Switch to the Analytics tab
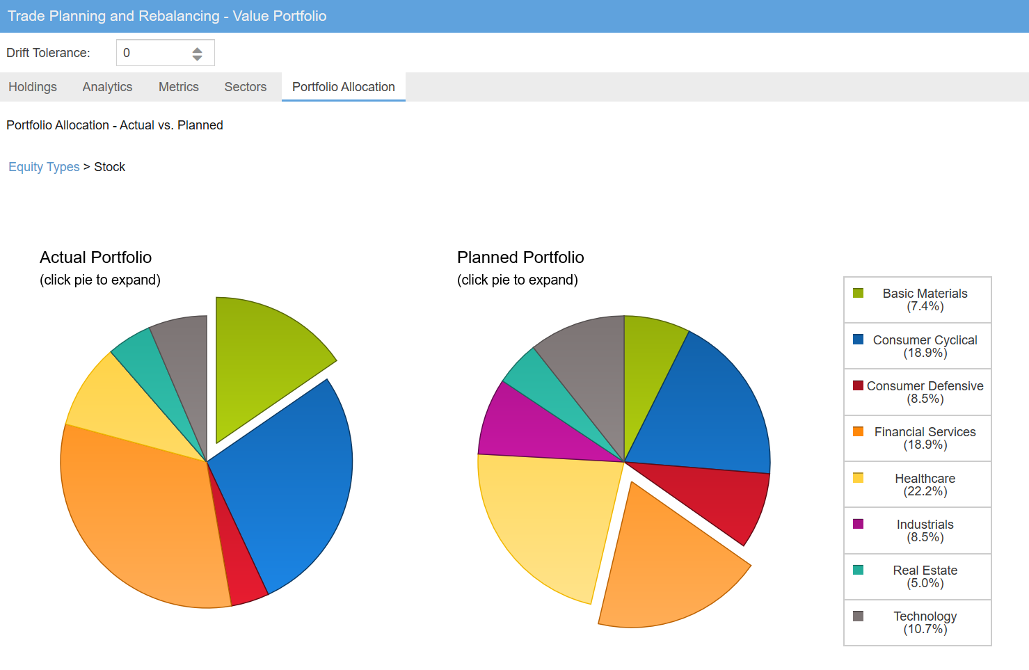 [107, 87]
